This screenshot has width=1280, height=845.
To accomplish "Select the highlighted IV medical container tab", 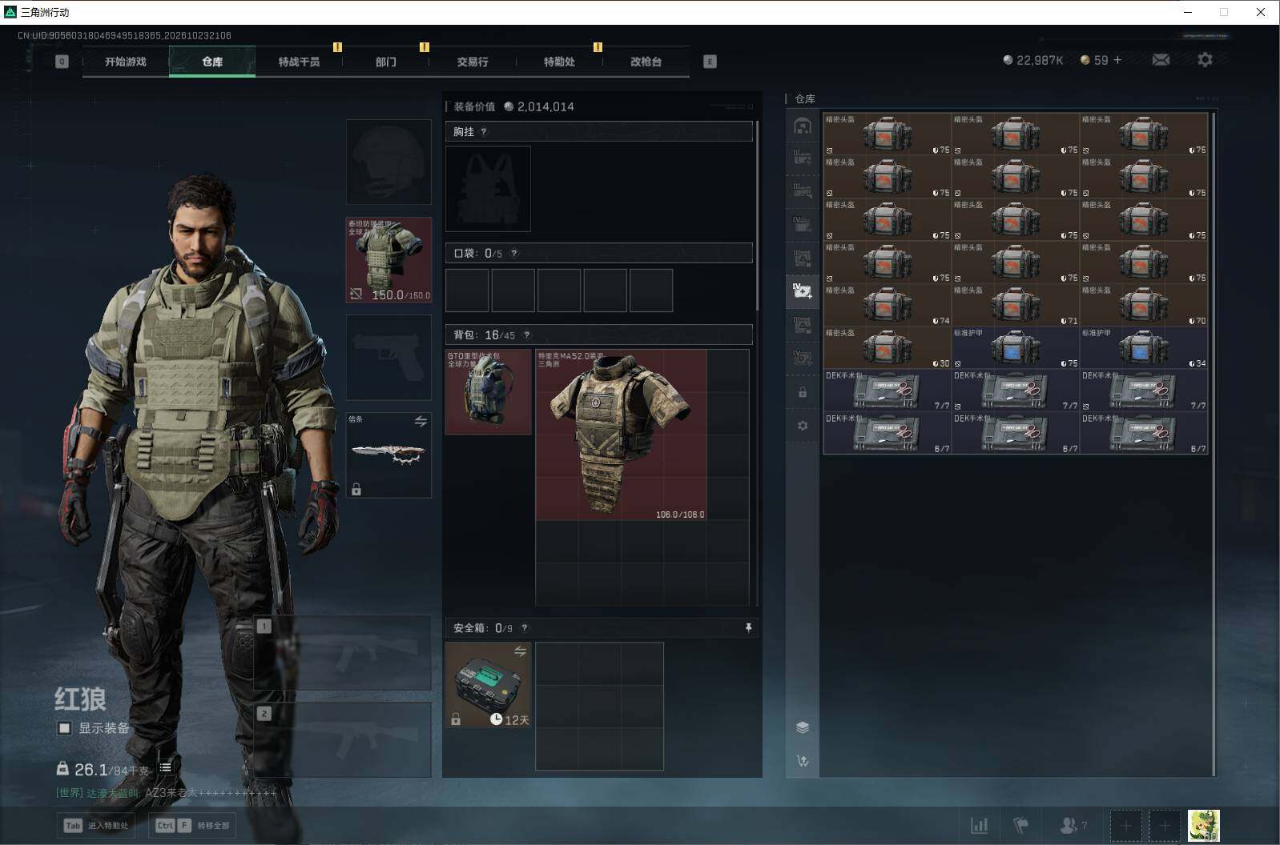I will click(803, 290).
